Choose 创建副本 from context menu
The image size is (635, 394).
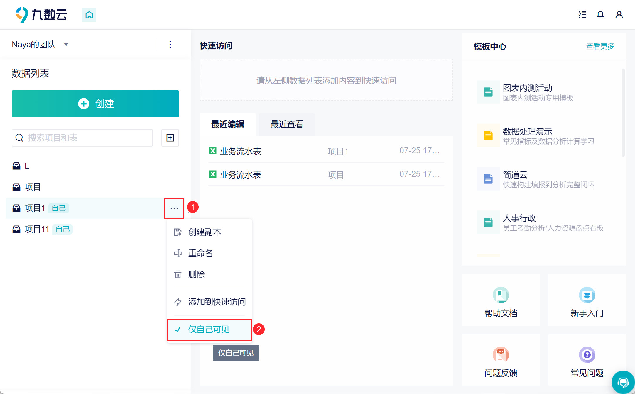pos(205,232)
